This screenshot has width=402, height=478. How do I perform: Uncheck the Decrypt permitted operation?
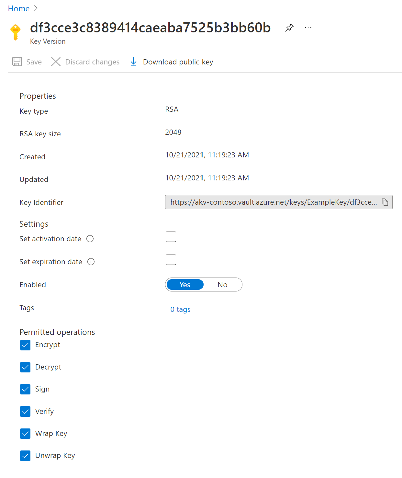click(x=25, y=367)
